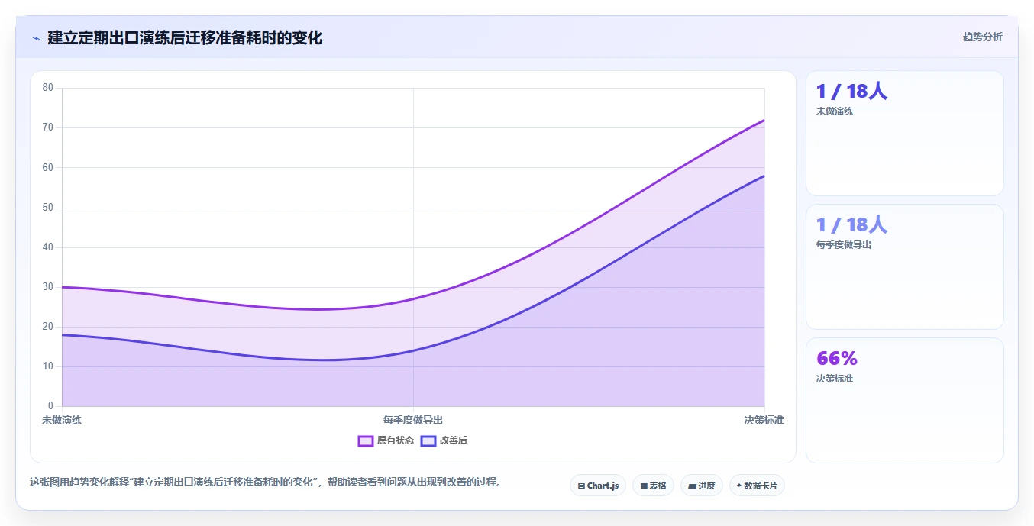Click the 决策标准 card label

click(835, 379)
